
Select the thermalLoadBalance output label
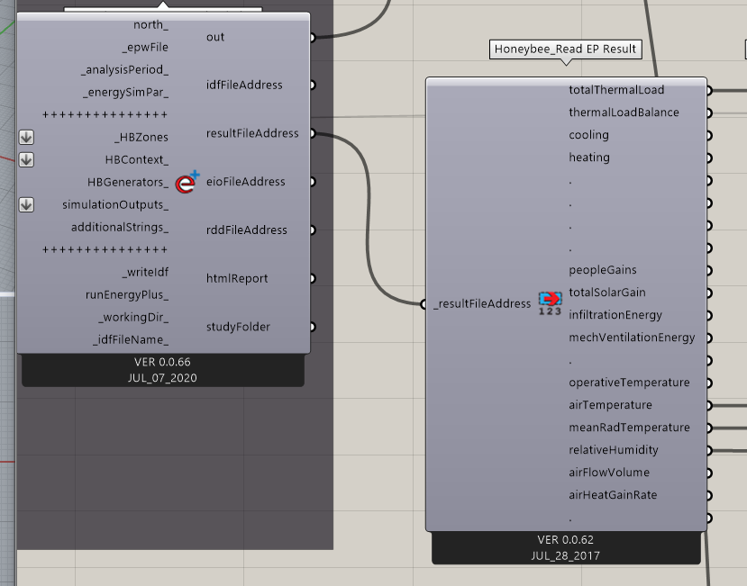624,113
